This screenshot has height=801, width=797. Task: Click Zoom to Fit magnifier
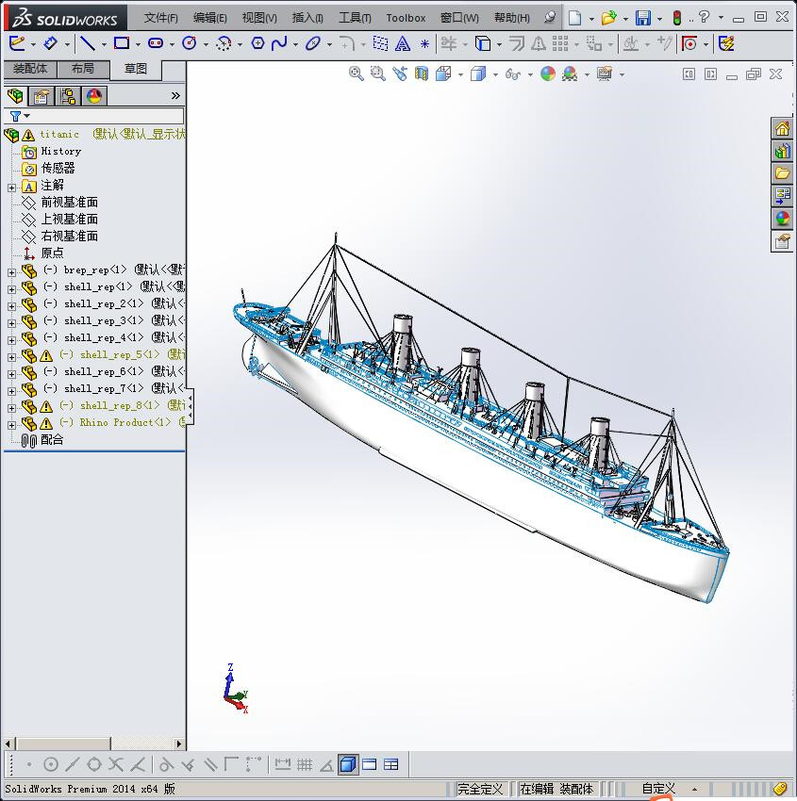[357, 74]
